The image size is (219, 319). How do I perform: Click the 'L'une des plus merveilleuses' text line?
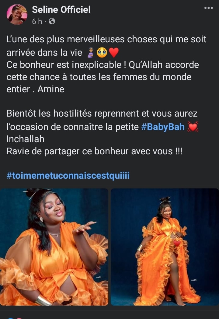pyautogui.click(x=106, y=39)
